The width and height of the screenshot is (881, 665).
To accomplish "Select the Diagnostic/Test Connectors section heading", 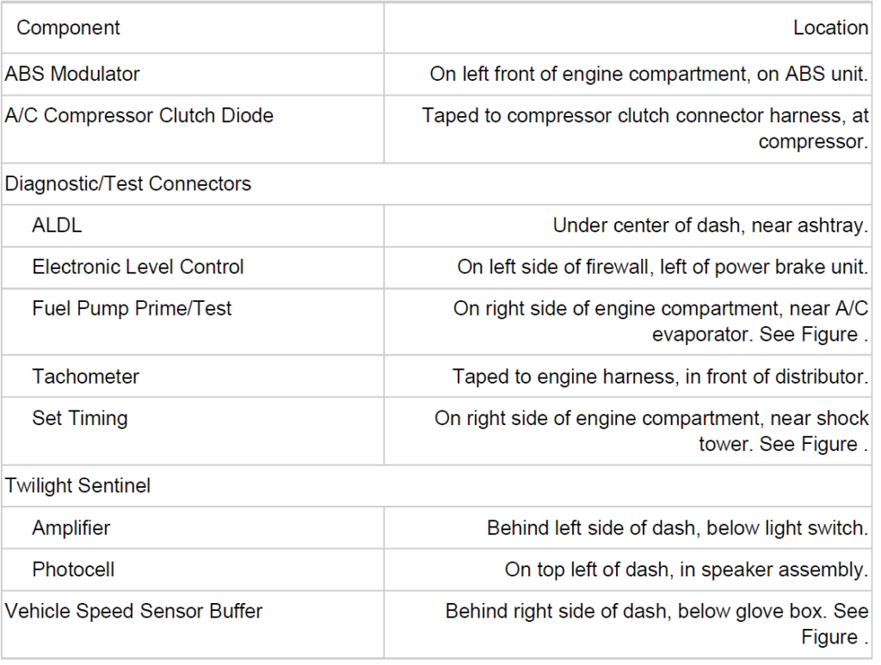I will click(x=128, y=183).
